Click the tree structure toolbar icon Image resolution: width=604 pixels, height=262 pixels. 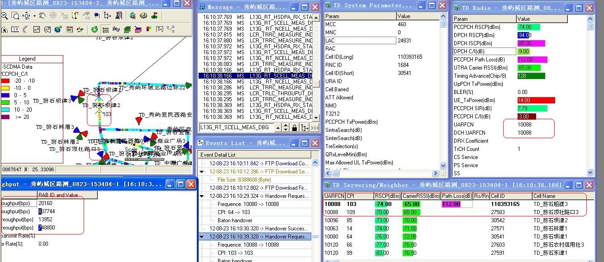(107, 16)
